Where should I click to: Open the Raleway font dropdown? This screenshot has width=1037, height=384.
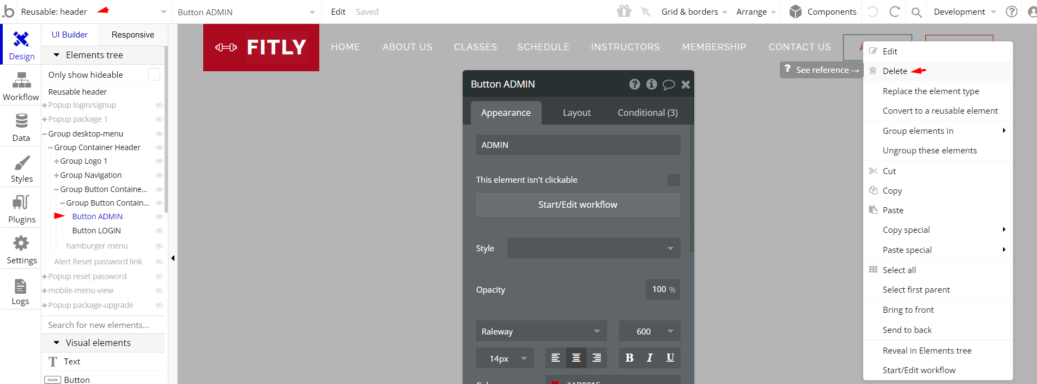tap(541, 331)
